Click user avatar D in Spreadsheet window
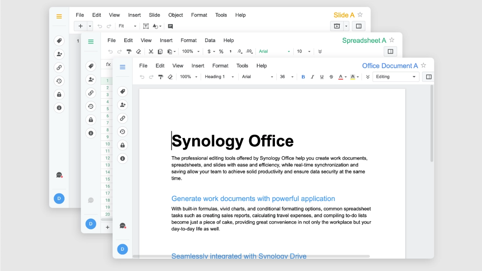The image size is (482, 271). [91, 224]
